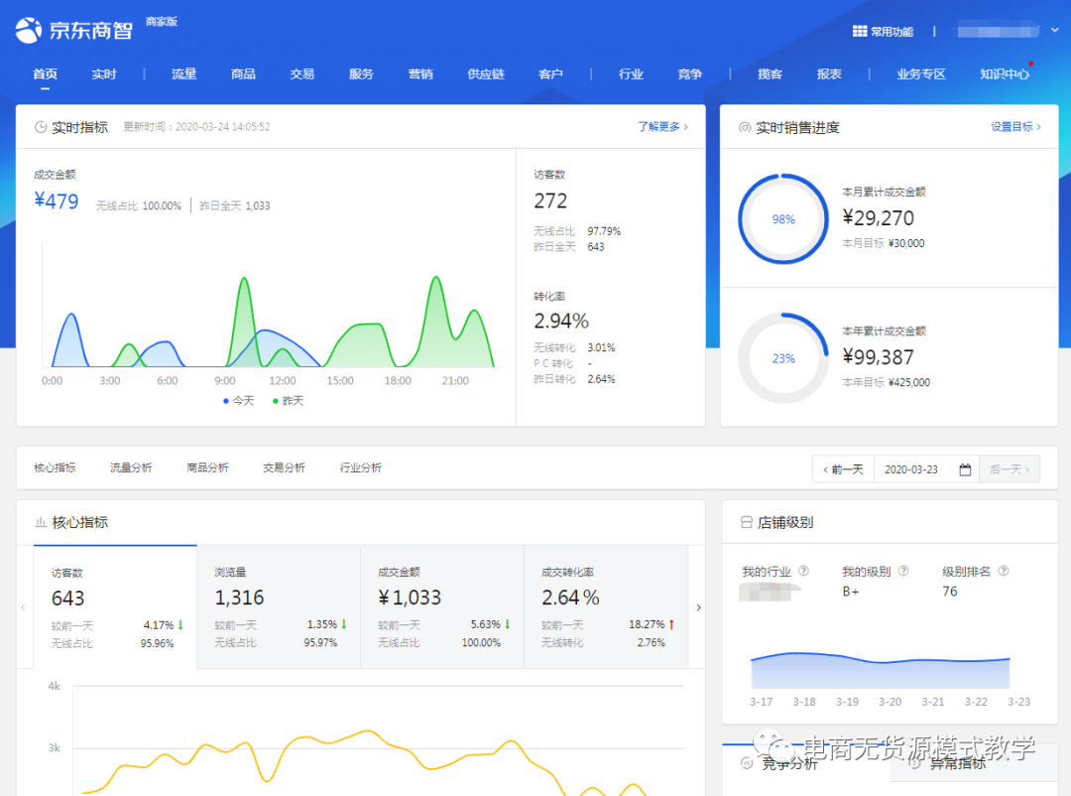Viewport: 1071px width, 796px height.
Task: Switch to the 交易分析 tab
Action: tap(285, 467)
